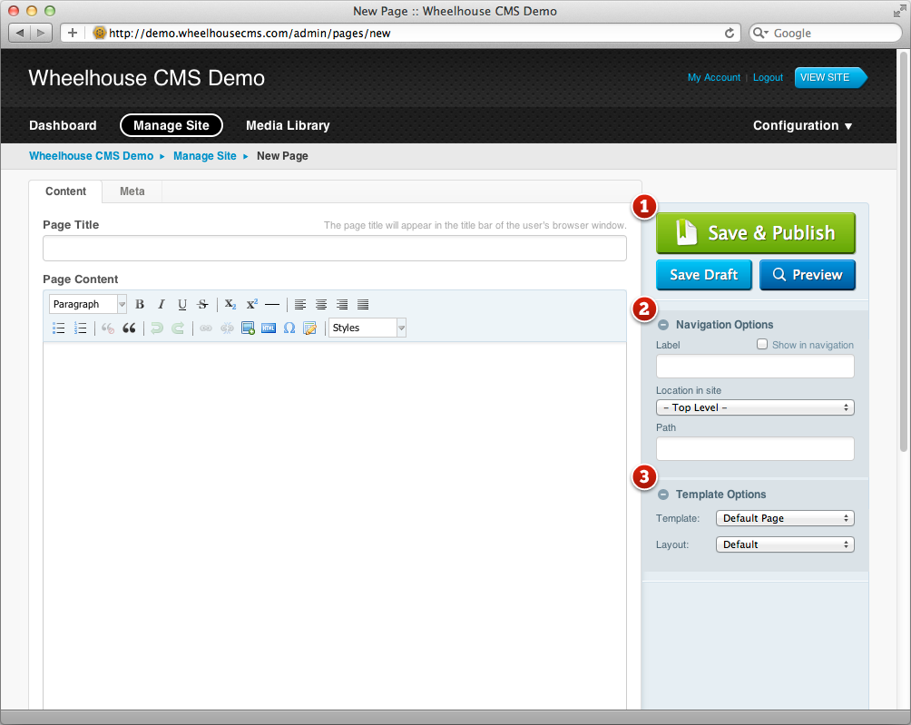
Task: Toggle bold formatting in the editor
Action: [x=140, y=304]
